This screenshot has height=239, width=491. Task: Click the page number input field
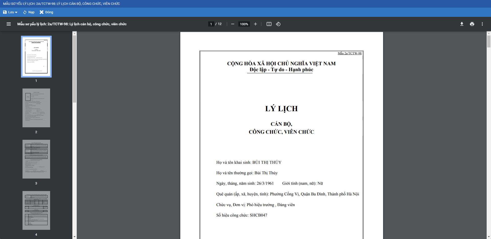click(x=211, y=24)
